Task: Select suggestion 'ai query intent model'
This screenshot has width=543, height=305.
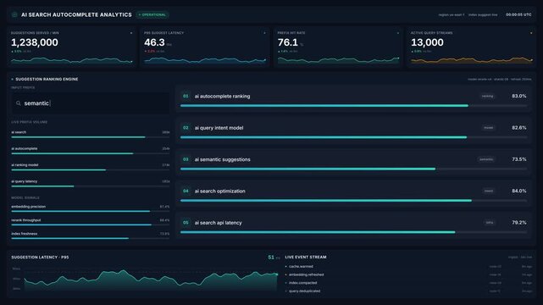Action: [353, 130]
